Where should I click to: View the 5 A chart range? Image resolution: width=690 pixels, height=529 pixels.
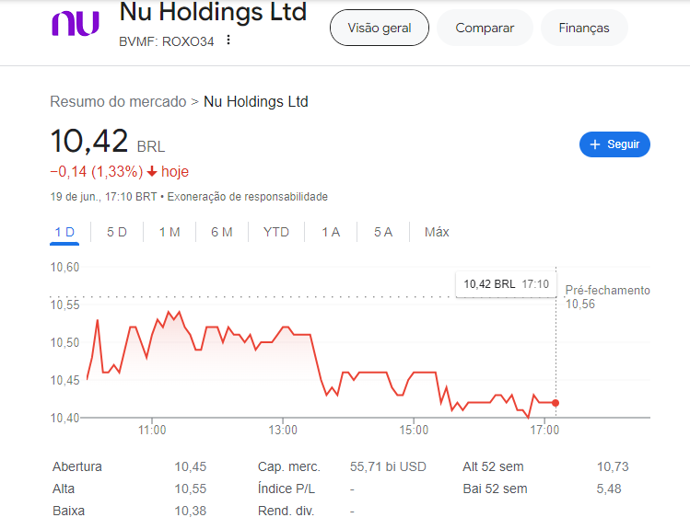pyautogui.click(x=383, y=232)
